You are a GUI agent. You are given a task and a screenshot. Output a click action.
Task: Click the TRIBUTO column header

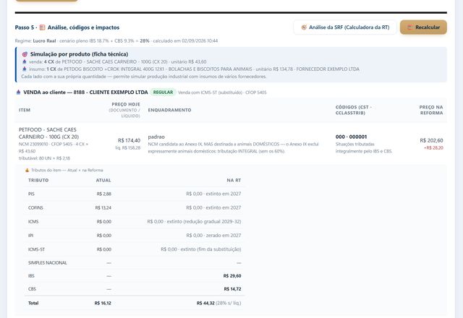[38, 180]
